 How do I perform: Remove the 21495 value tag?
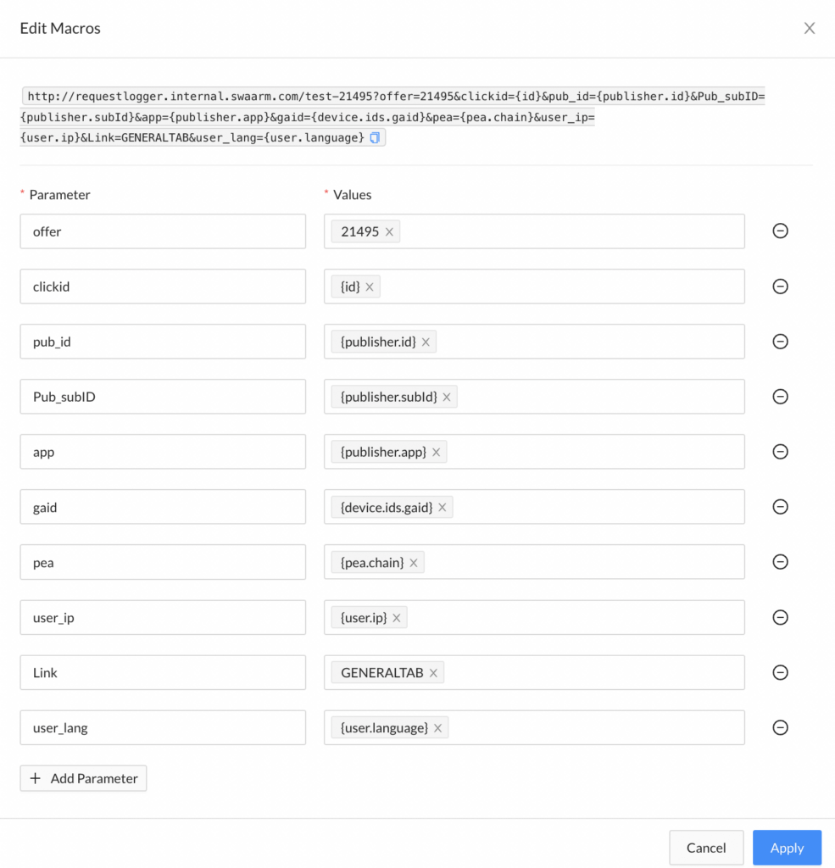click(x=389, y=232)
